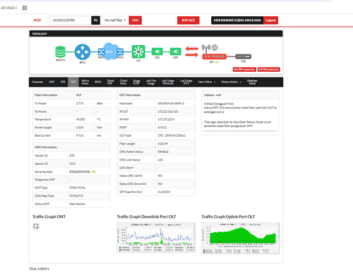Click the IP AMS value 172.29.225.4
Viewport: 353px width, 277px height.
coord(166,119)
